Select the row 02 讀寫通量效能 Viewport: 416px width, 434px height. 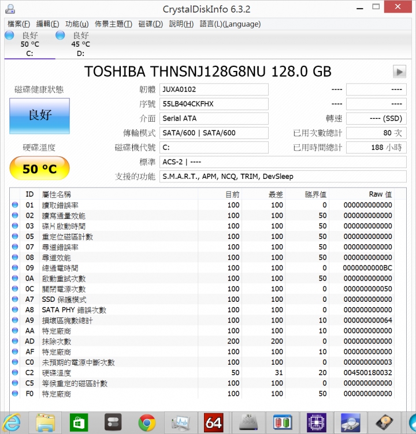tap(202, 215)
